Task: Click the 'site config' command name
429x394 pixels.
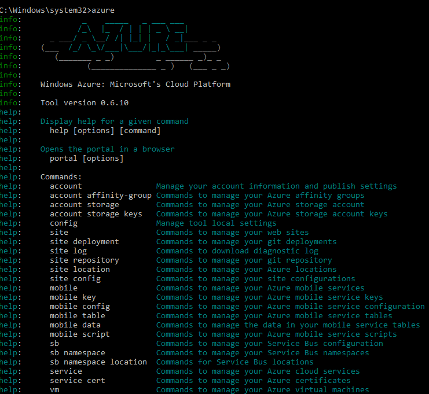Action: [75, 279]
